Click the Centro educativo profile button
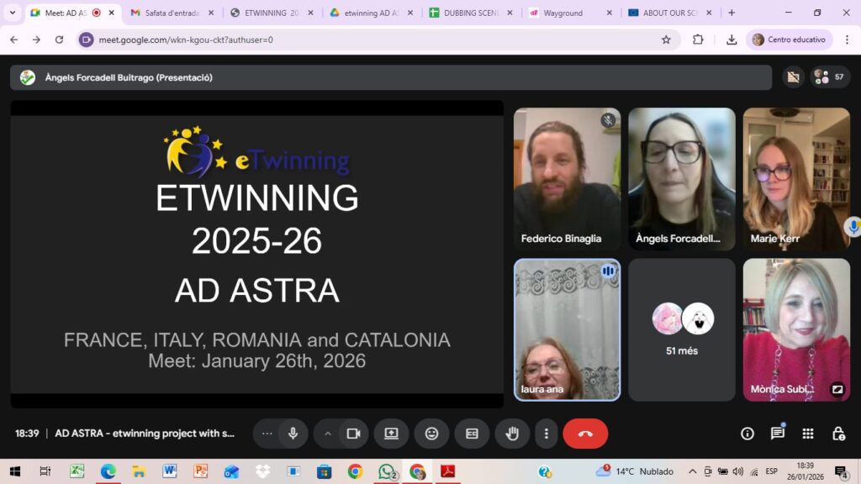Viewport: 861px width, 484px height. [789, 39]
